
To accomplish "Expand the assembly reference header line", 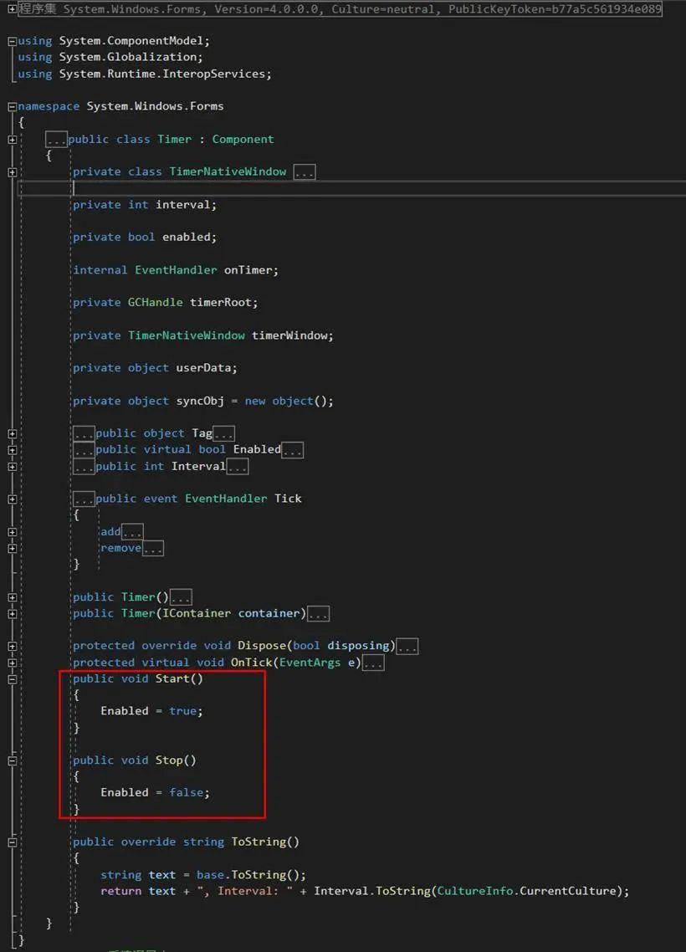I will coord(11,8).
